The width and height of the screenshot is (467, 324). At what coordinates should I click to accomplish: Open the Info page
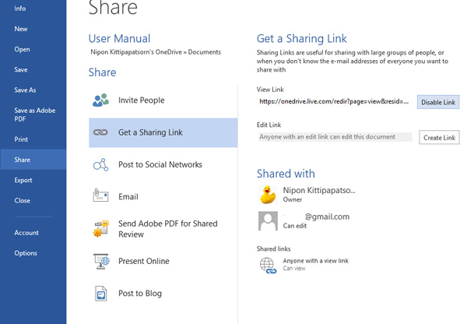20,9
